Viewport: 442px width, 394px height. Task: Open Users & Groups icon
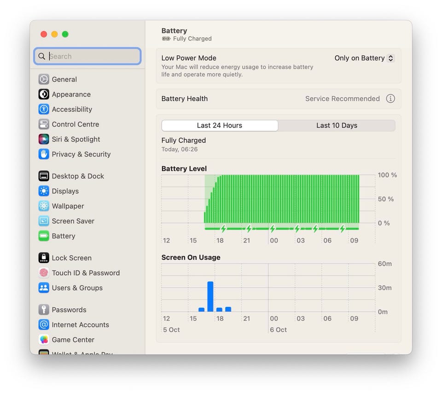[44, 288]
